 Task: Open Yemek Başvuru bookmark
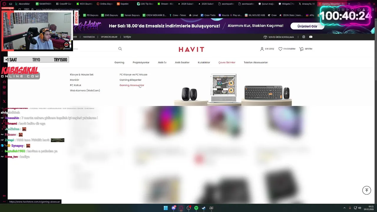(x=130, y=15)
